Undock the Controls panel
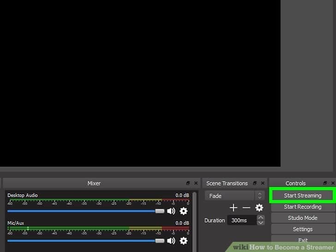The height and width of the screenshot is (252, 336). 325,183
